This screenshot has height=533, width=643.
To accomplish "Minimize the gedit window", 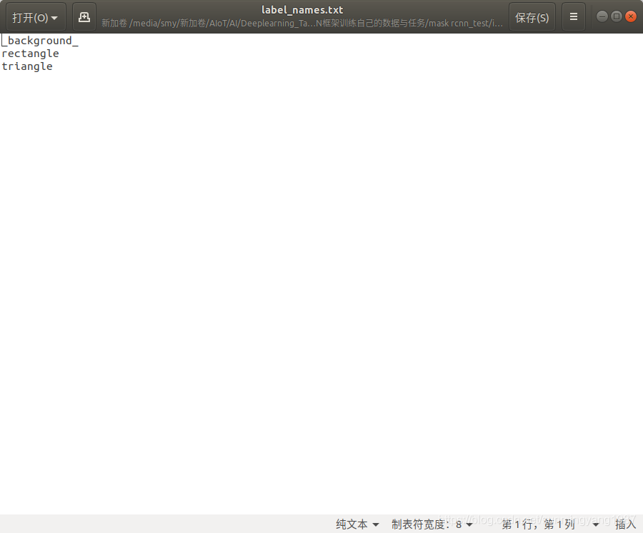I will [602, 16].
